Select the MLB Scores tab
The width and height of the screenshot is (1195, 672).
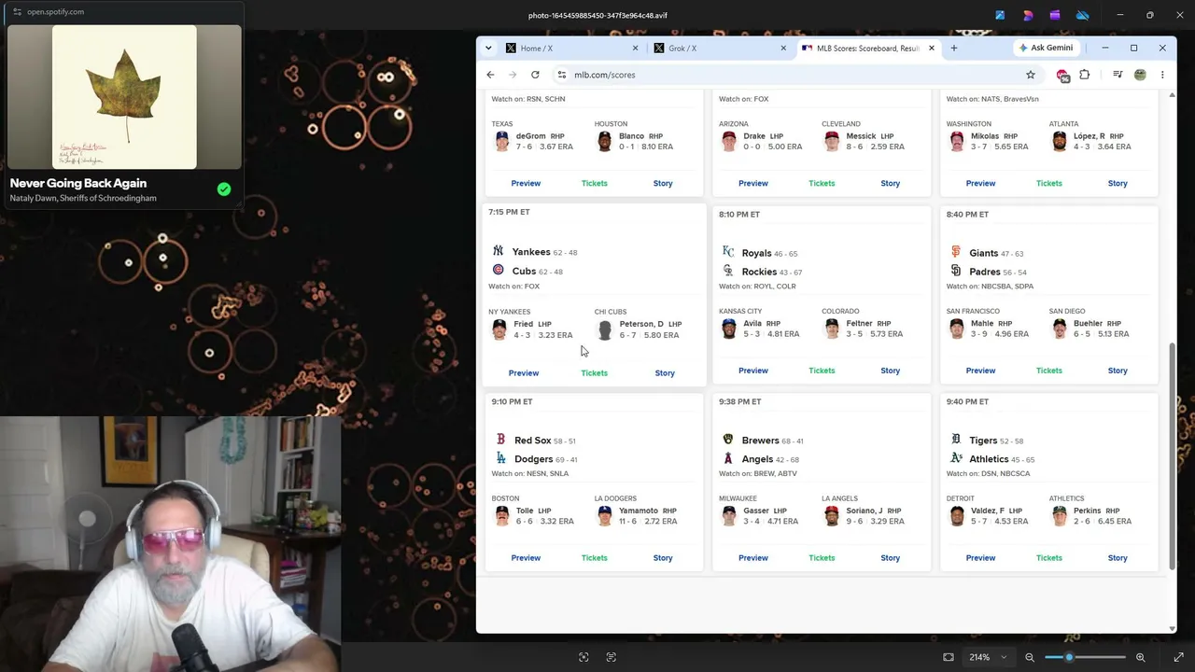(866, 49)
